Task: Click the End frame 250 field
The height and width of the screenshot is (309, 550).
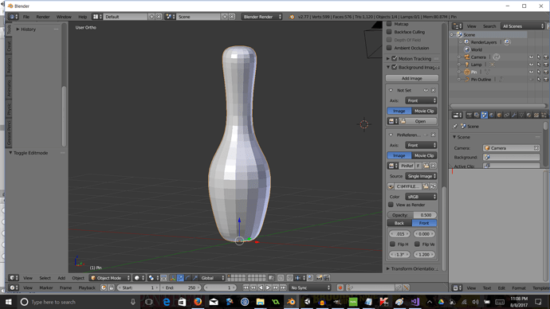Action: click(x=181, y=287)
